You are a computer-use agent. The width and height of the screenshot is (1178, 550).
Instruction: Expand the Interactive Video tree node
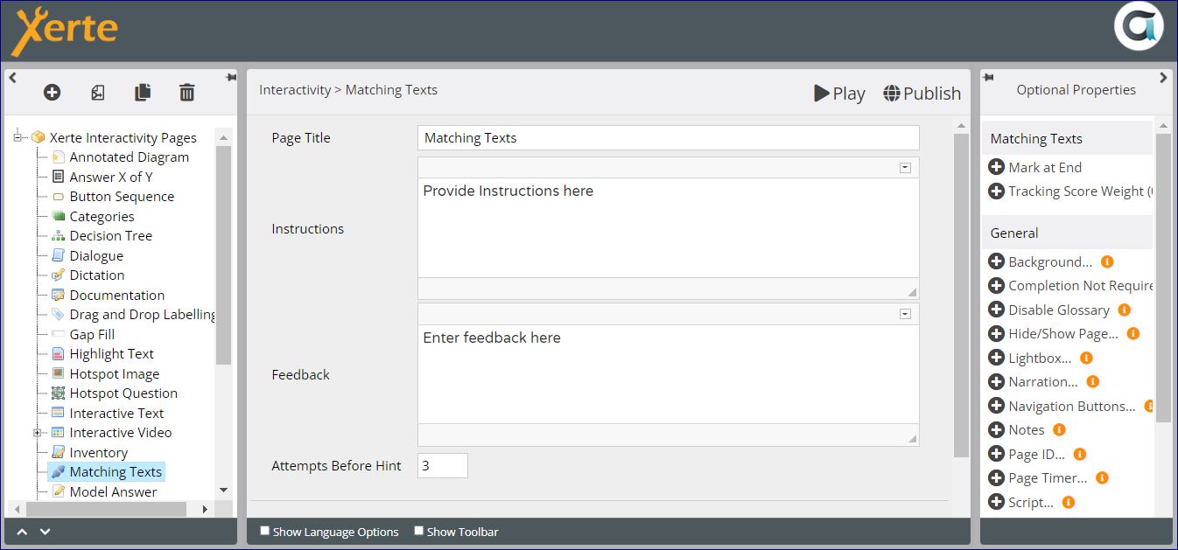(38, 433)
